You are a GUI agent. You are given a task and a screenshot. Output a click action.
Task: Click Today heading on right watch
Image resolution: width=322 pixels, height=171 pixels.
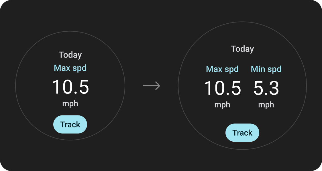242,49
